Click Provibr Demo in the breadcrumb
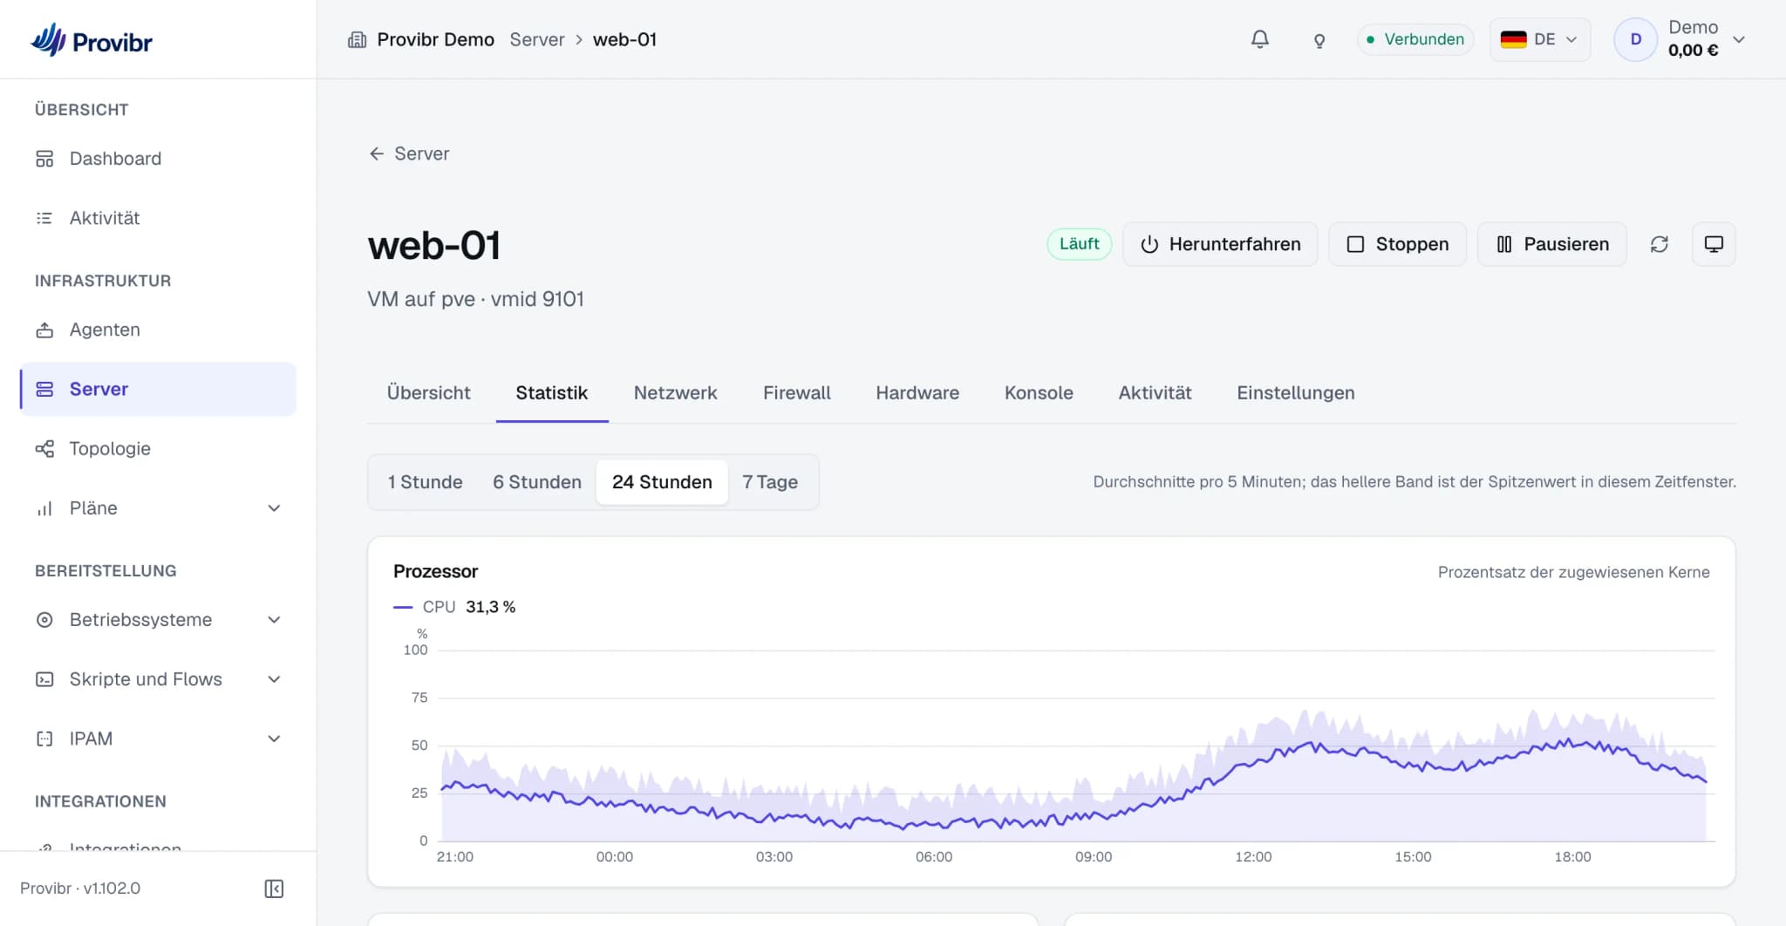The width and height of the screenshot is (1786, 926). click(x=435, y=39)
